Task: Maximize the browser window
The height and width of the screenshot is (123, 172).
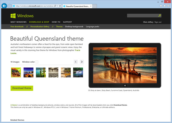Action: pyautogui.click(x=162, y=2)
